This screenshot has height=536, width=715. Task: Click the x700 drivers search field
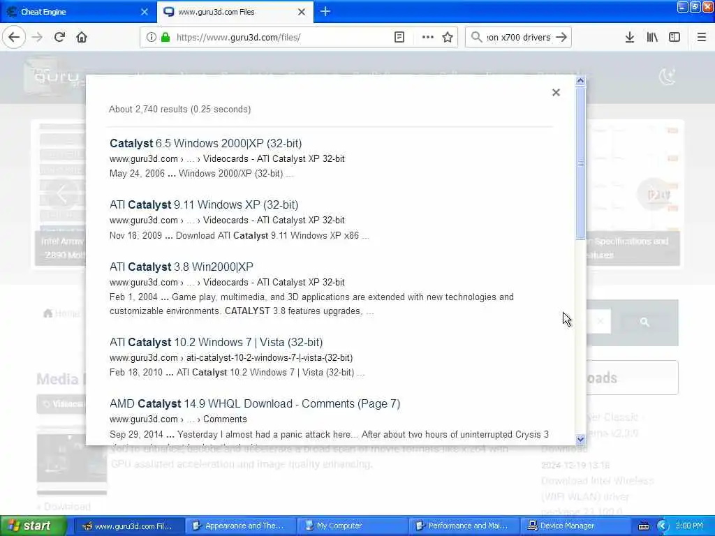(519, 38)
